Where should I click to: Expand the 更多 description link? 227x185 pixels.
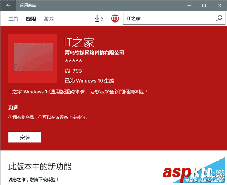(13, 107)
